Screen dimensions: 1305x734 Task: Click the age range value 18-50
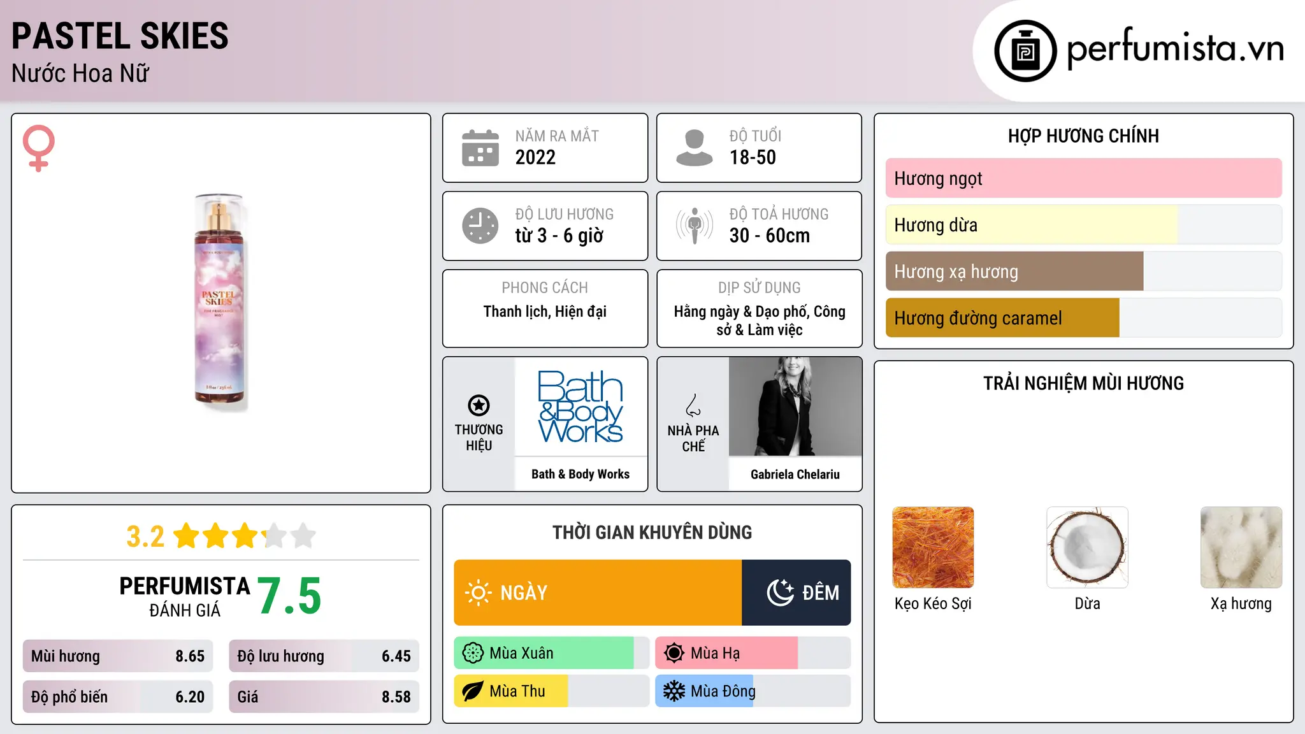coord(753,157)
